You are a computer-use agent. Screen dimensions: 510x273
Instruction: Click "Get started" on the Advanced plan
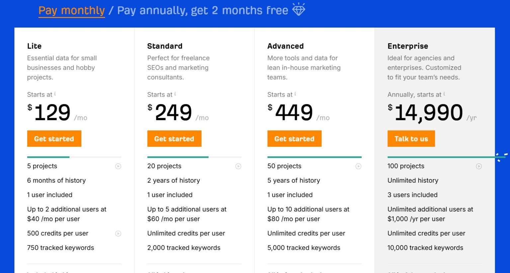coord(294,138)
